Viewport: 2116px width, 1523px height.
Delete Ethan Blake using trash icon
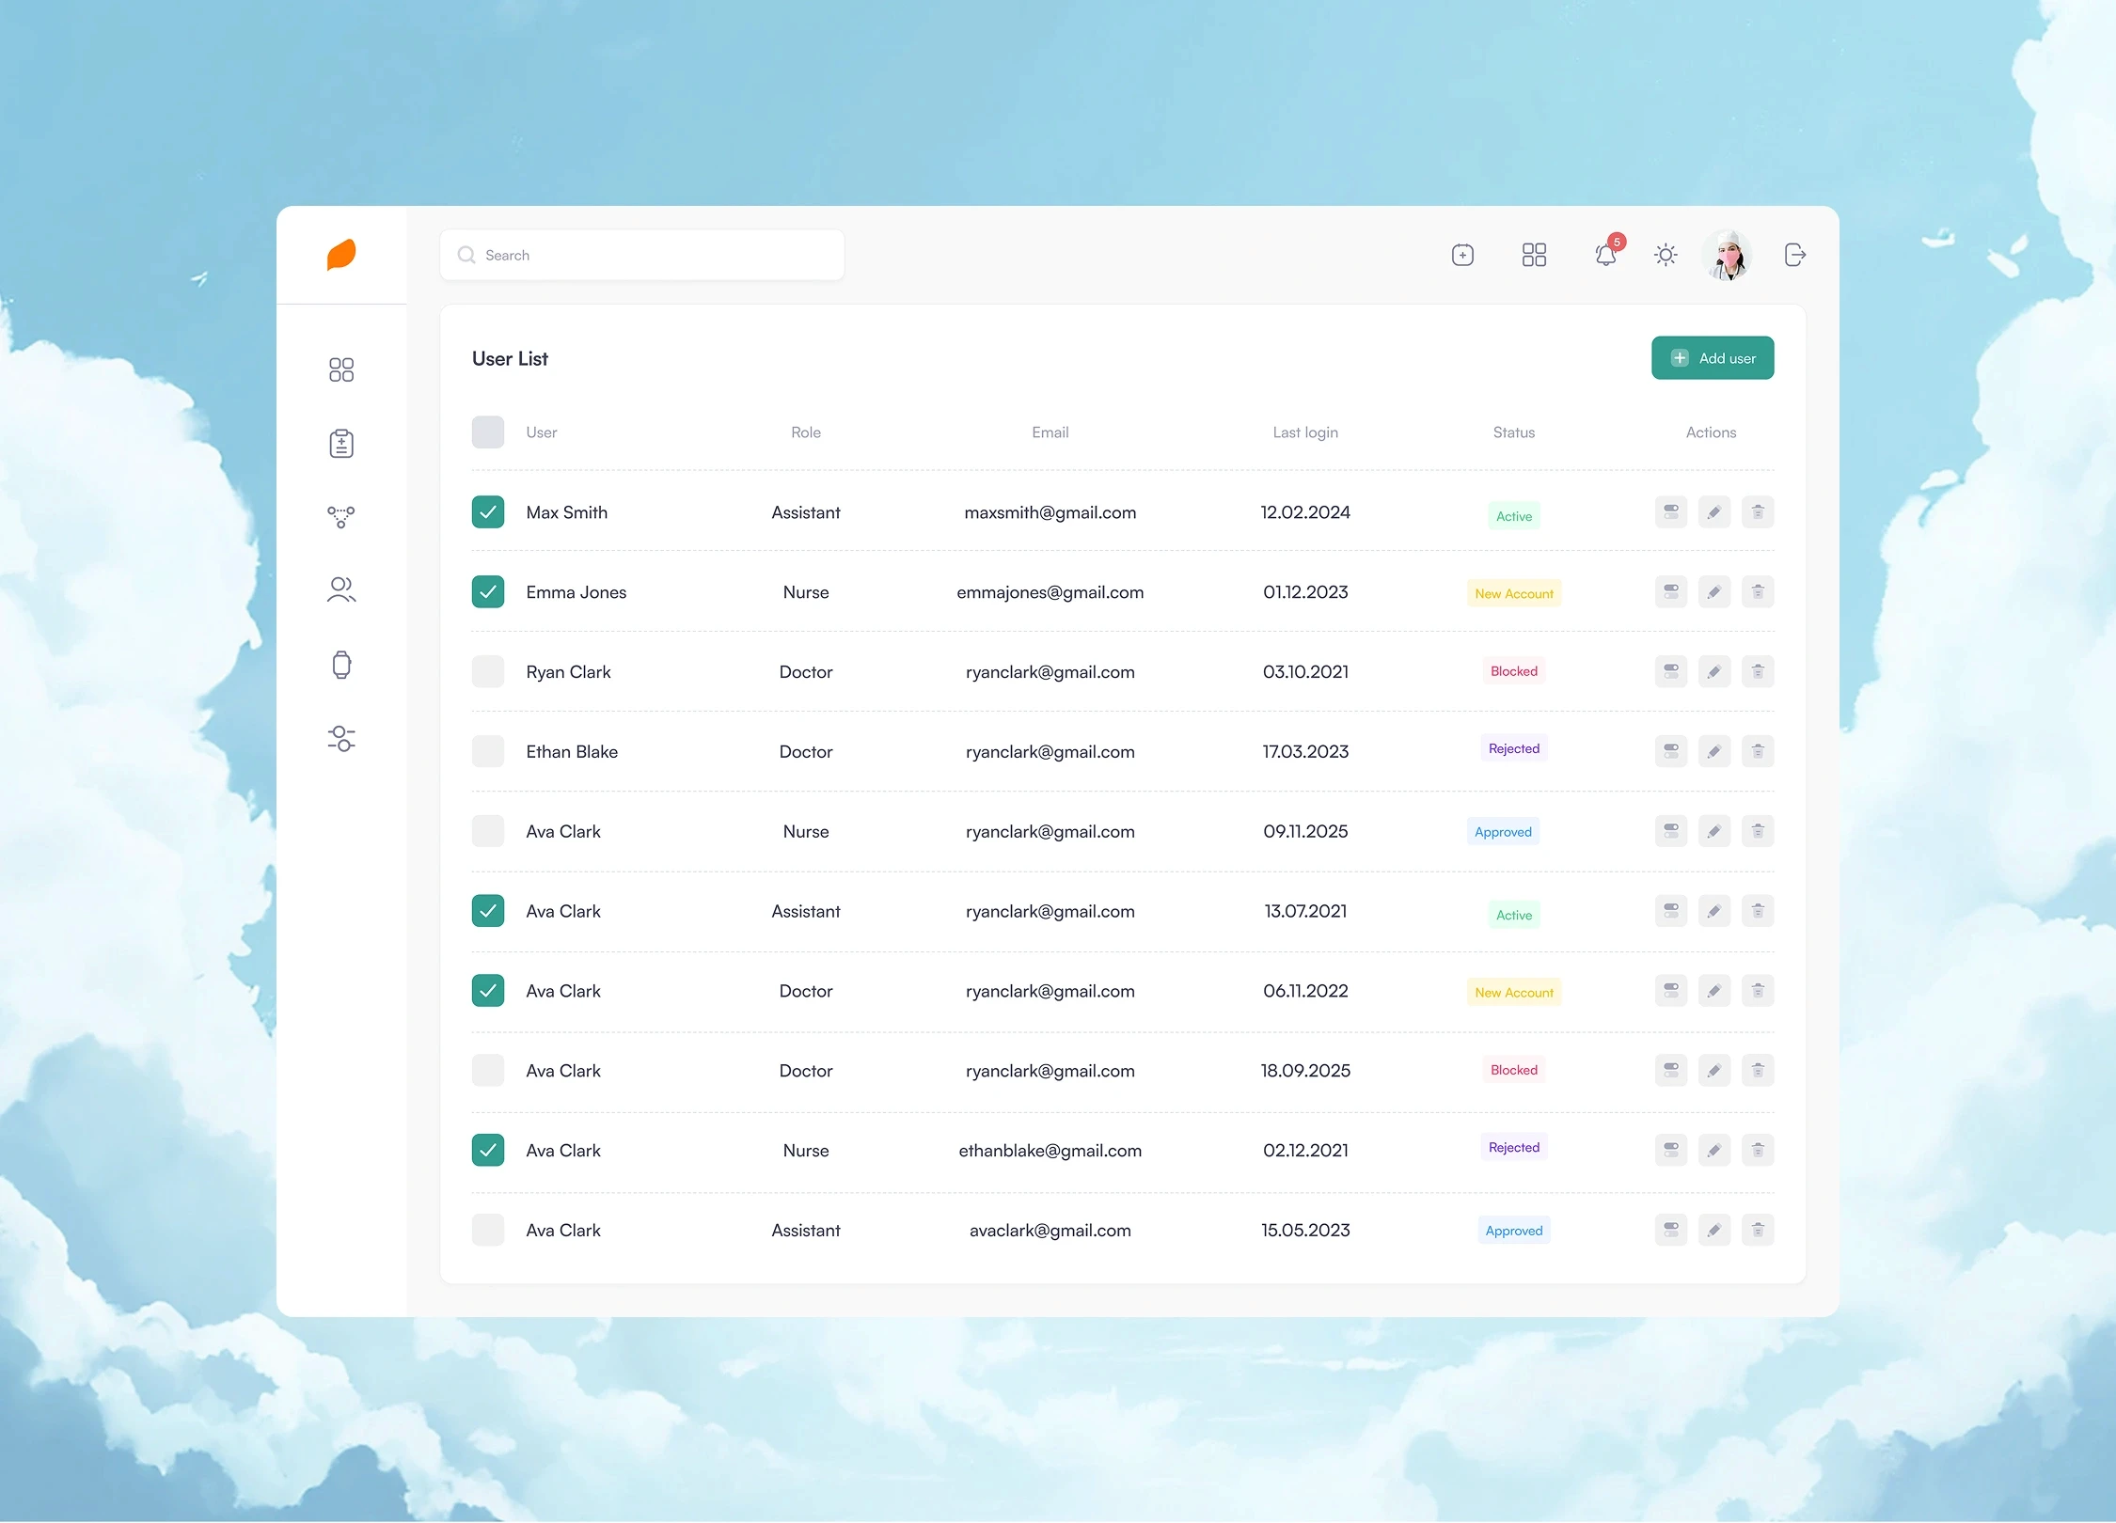(x=1758, y=751)
